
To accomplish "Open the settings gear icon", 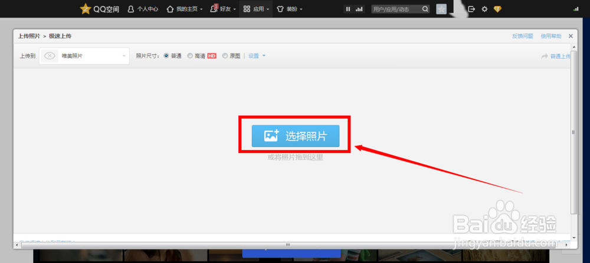I will [484, 9].
